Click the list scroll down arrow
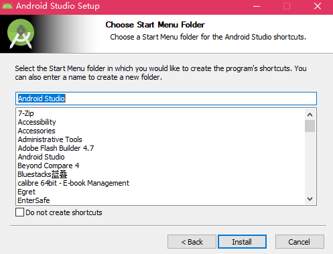 (310, 199)
